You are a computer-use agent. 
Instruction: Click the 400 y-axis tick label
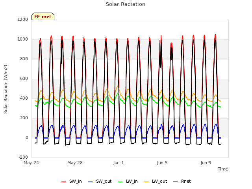pyautogui.click(x=24, y=98)
